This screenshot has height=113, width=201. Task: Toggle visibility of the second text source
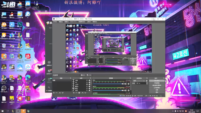[x=87, y=82]
